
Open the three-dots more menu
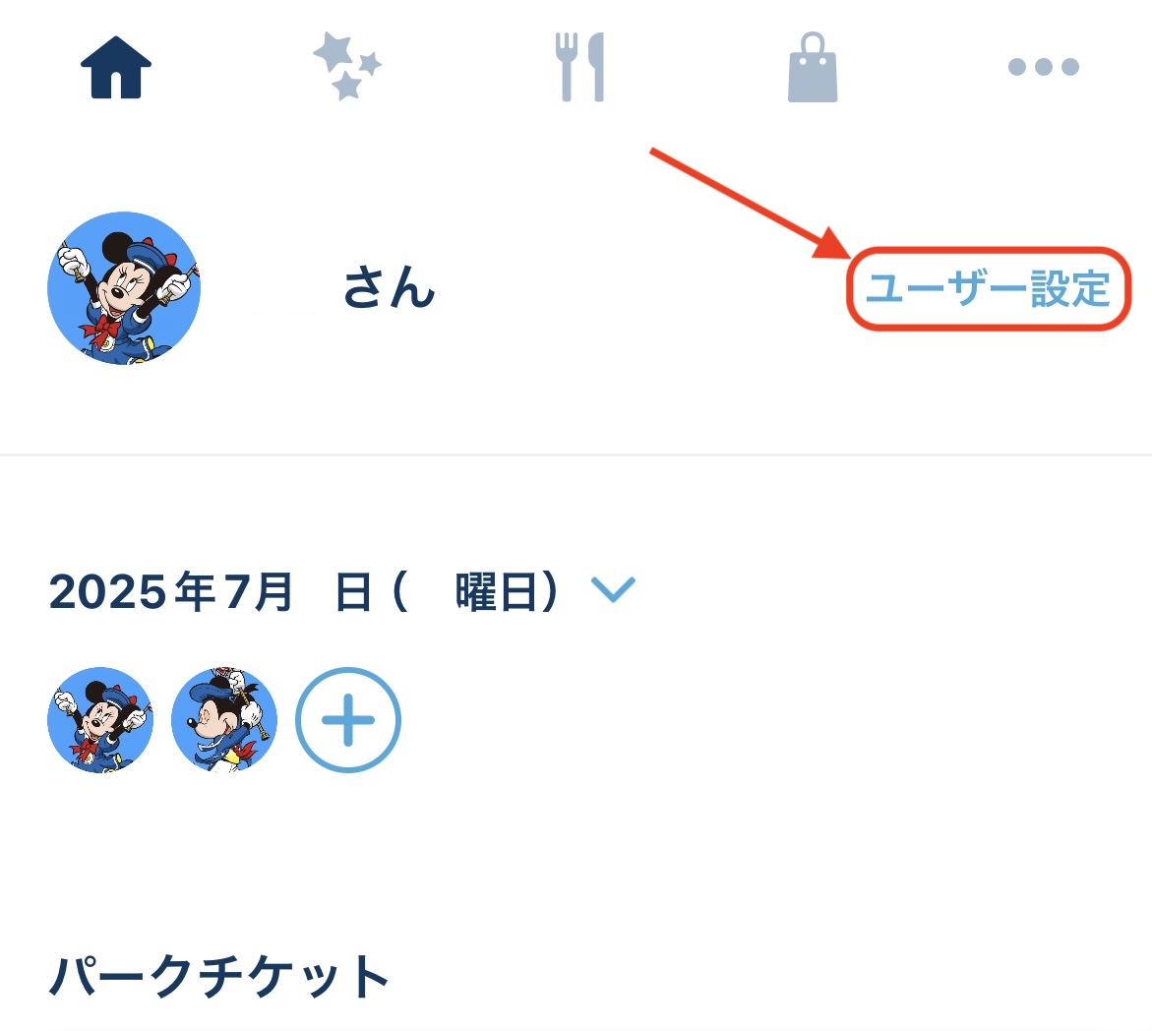[1043, 67]
